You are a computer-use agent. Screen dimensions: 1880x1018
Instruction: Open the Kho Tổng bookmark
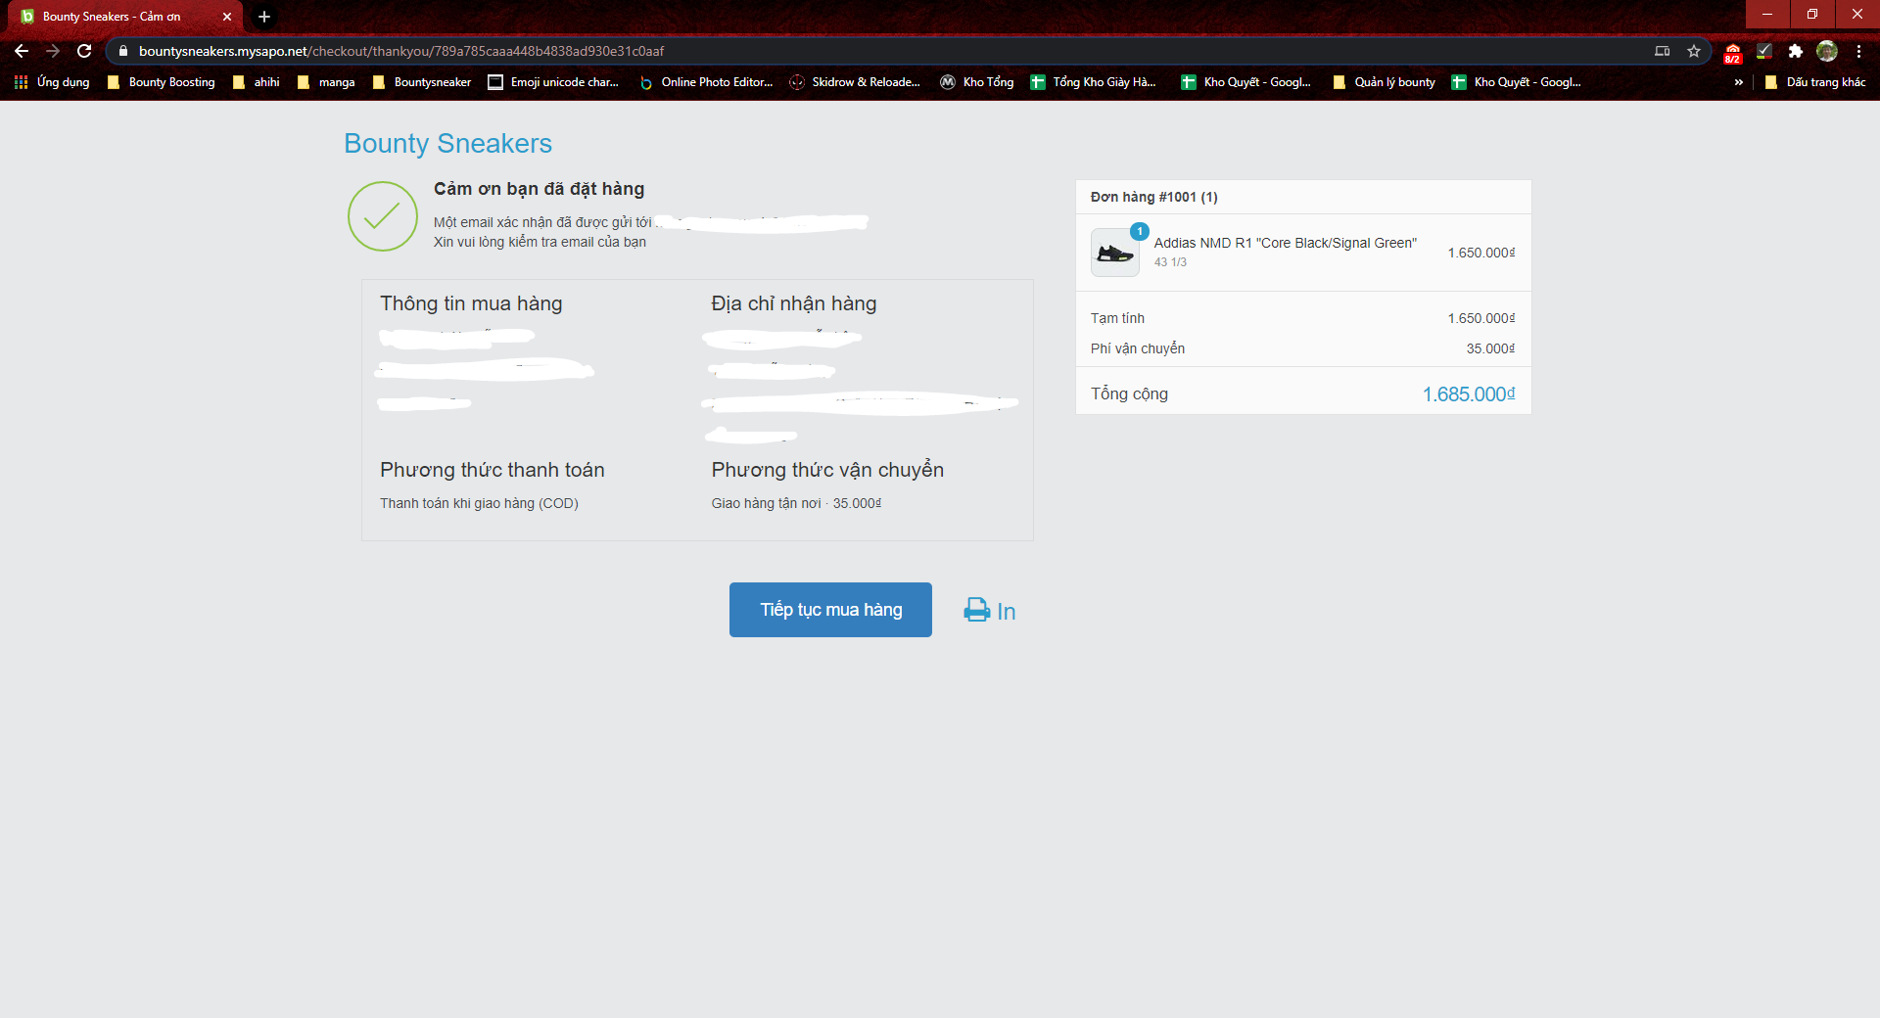977,82
